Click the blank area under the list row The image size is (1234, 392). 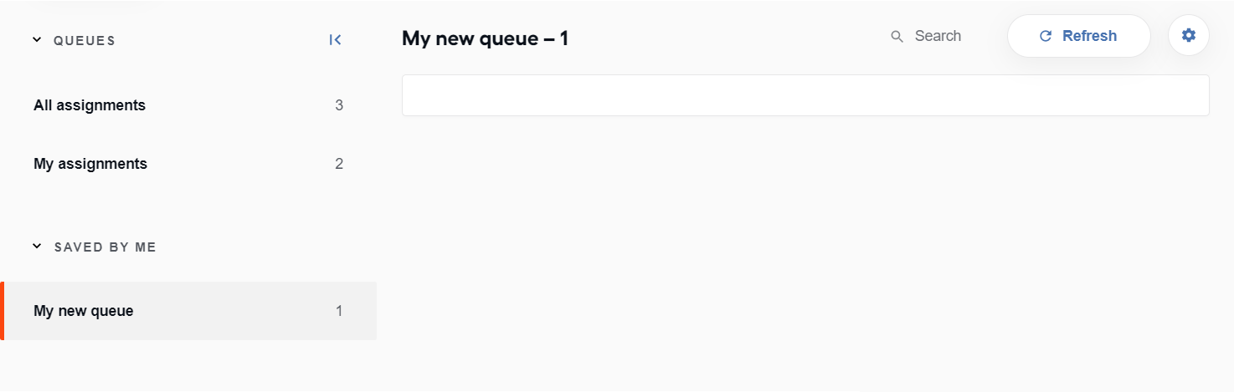coord(805,251)
